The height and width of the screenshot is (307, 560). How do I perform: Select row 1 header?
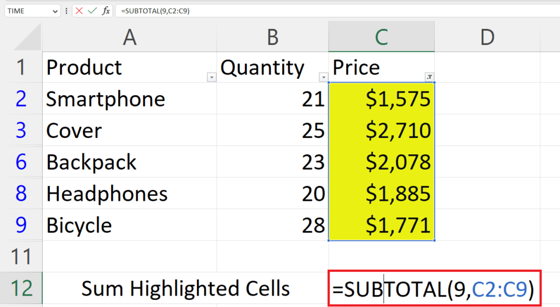point(21,67)
